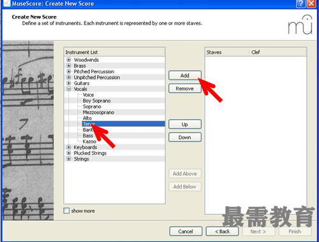Select the Soprano instrument
This screenshot has width=319, height=242.
coord(92,106)
